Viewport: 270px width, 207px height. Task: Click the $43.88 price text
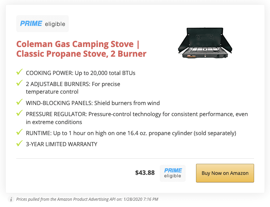pos(145,173)
